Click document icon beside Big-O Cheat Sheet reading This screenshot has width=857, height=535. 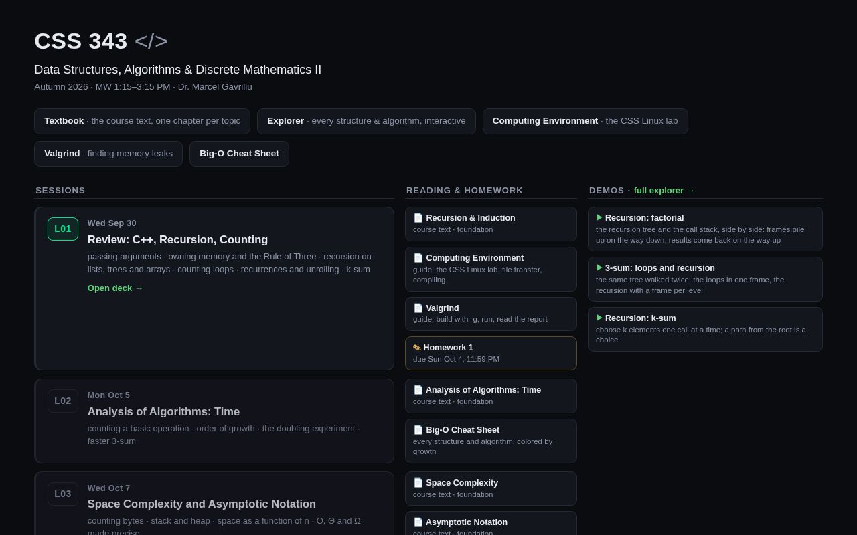point(418,430)
